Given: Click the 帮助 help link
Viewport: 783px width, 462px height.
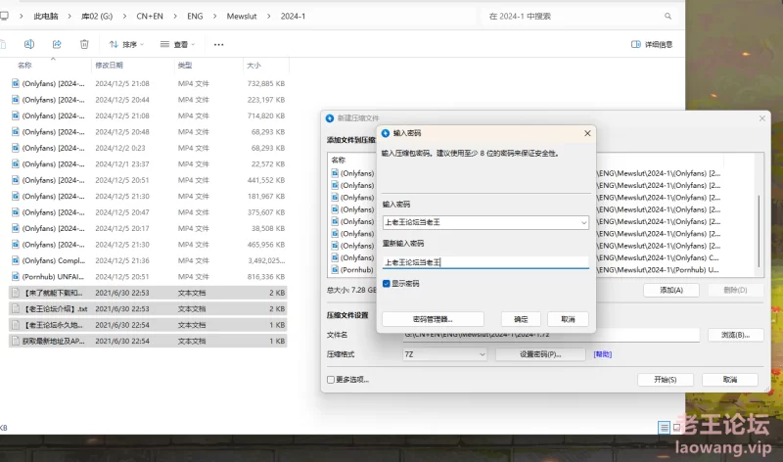Looking at the screenshot, I should point(603,354).
